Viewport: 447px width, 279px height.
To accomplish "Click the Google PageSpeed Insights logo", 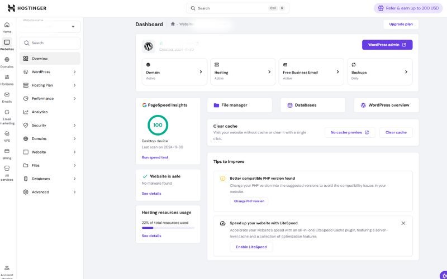I will (144, 105).
